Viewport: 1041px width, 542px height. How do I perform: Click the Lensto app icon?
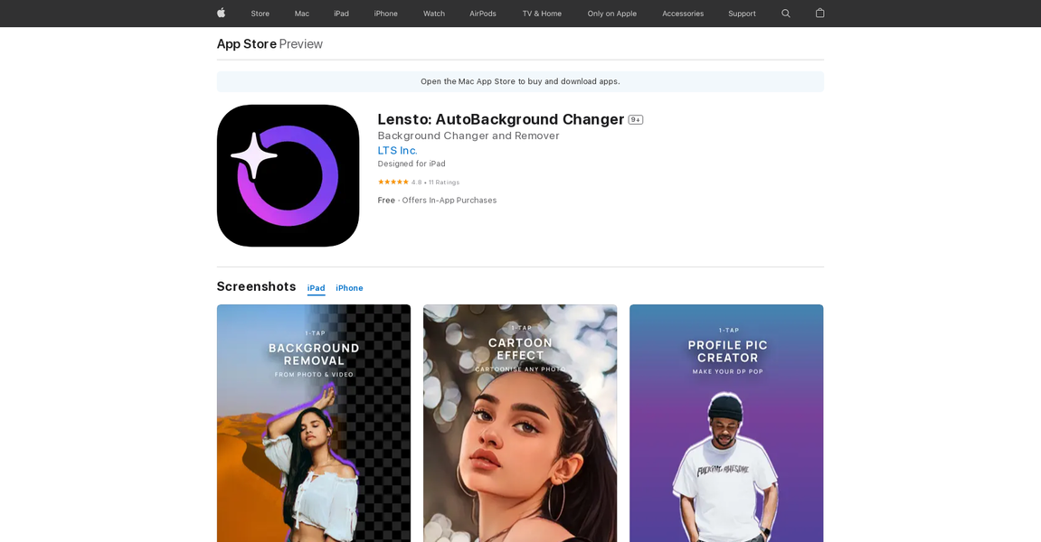(288, 175)
